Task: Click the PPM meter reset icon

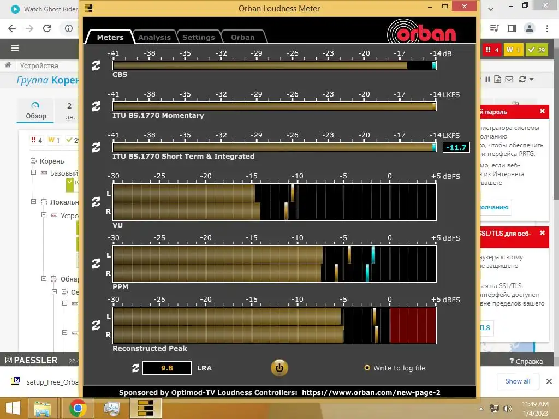Action: click(x=96, y=264)
